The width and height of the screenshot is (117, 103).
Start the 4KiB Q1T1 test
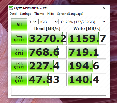coord(19,80)
